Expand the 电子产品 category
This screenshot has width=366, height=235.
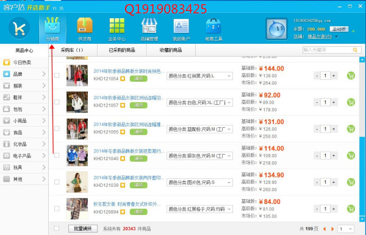(24, 156)
